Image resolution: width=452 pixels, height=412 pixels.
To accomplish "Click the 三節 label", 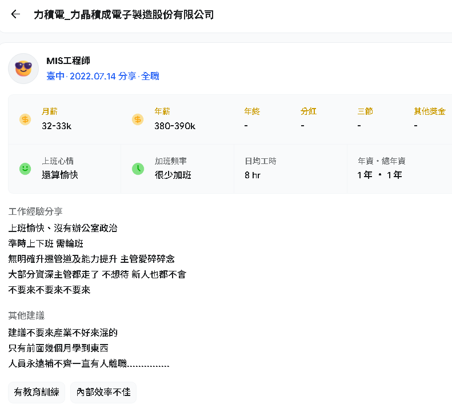I will click(x=365, y=111).
